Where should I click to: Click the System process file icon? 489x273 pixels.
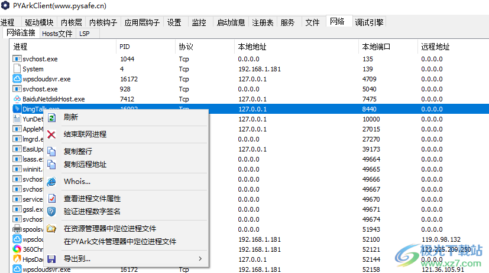click(17, 69)
